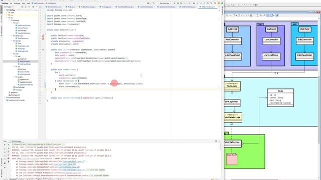Collapse the TodoApp root project node

tap(5, 10)
